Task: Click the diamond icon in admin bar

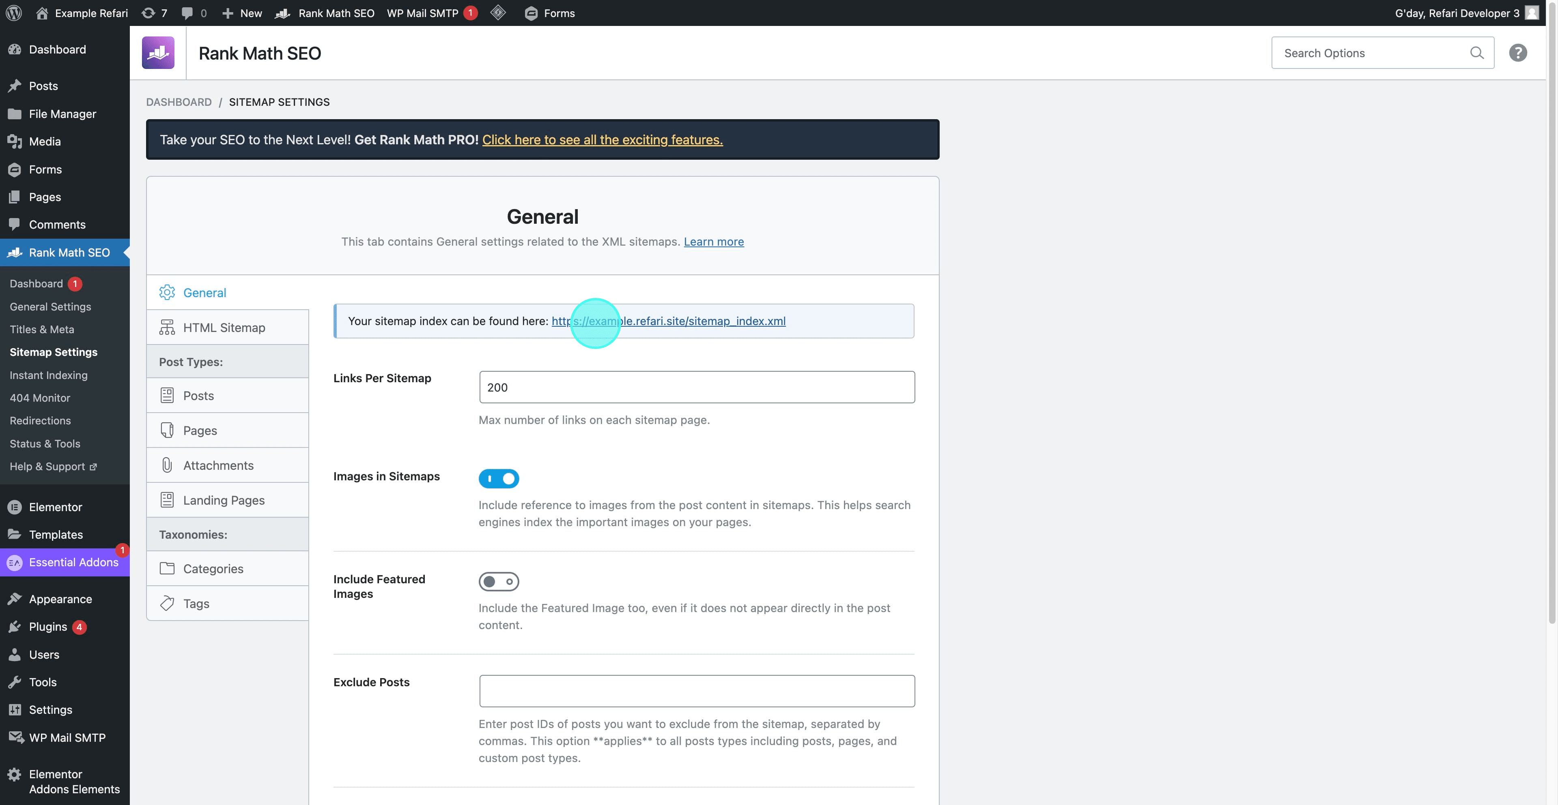Action: click(498, 13)
